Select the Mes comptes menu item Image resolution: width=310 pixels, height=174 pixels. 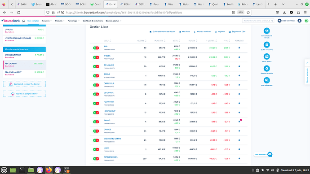click(x=33, y=21)
